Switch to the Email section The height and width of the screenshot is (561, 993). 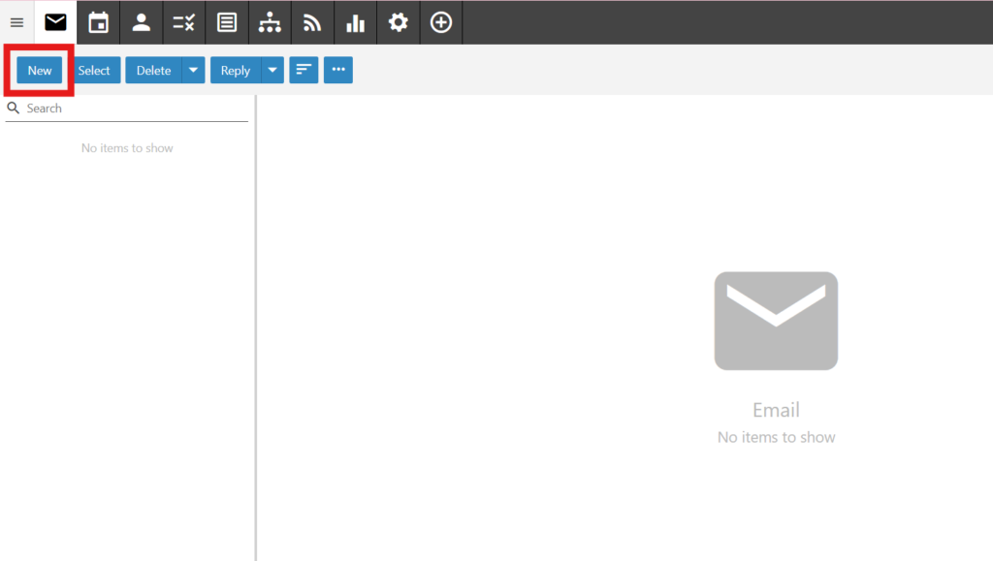click(55, 22)
